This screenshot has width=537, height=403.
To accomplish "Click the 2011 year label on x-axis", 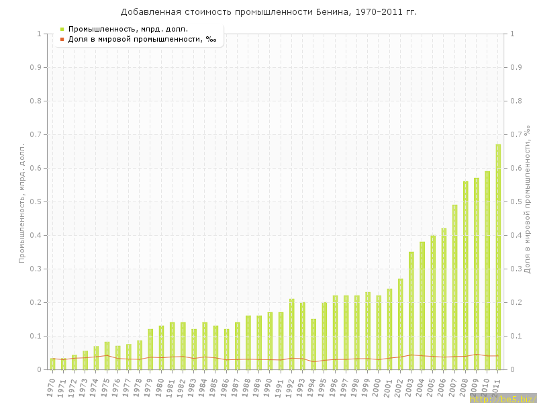I will (497, 388).
